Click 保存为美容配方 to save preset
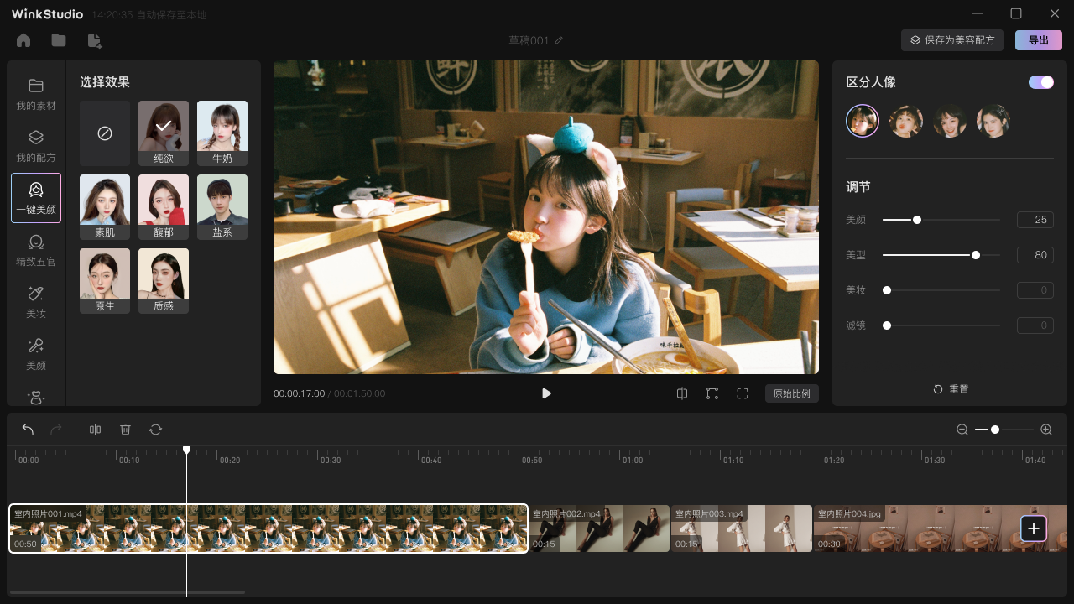Image resolution: width=1074 pixels, height=604 pixels. [x=952, y=39]
